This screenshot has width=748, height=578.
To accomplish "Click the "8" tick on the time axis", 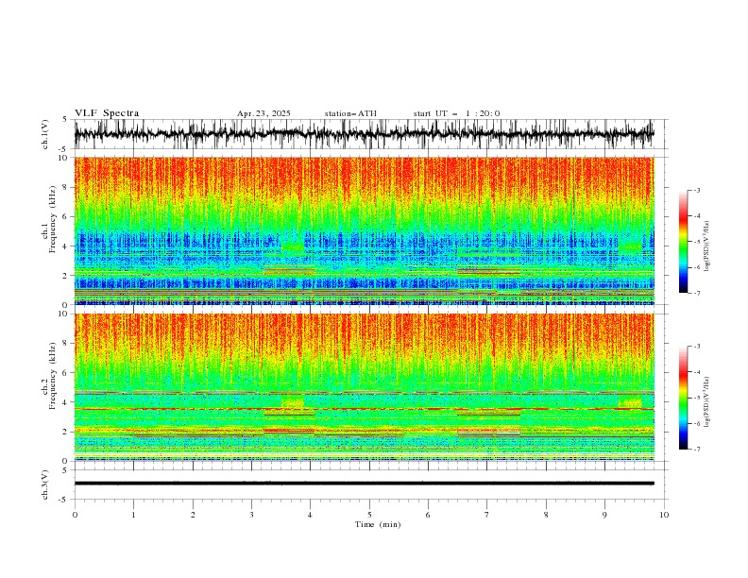I will 546,515.
